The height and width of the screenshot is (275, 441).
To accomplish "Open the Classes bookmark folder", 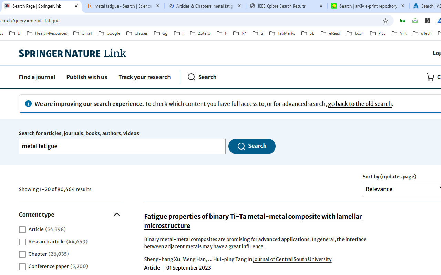I will coord(137,33).
